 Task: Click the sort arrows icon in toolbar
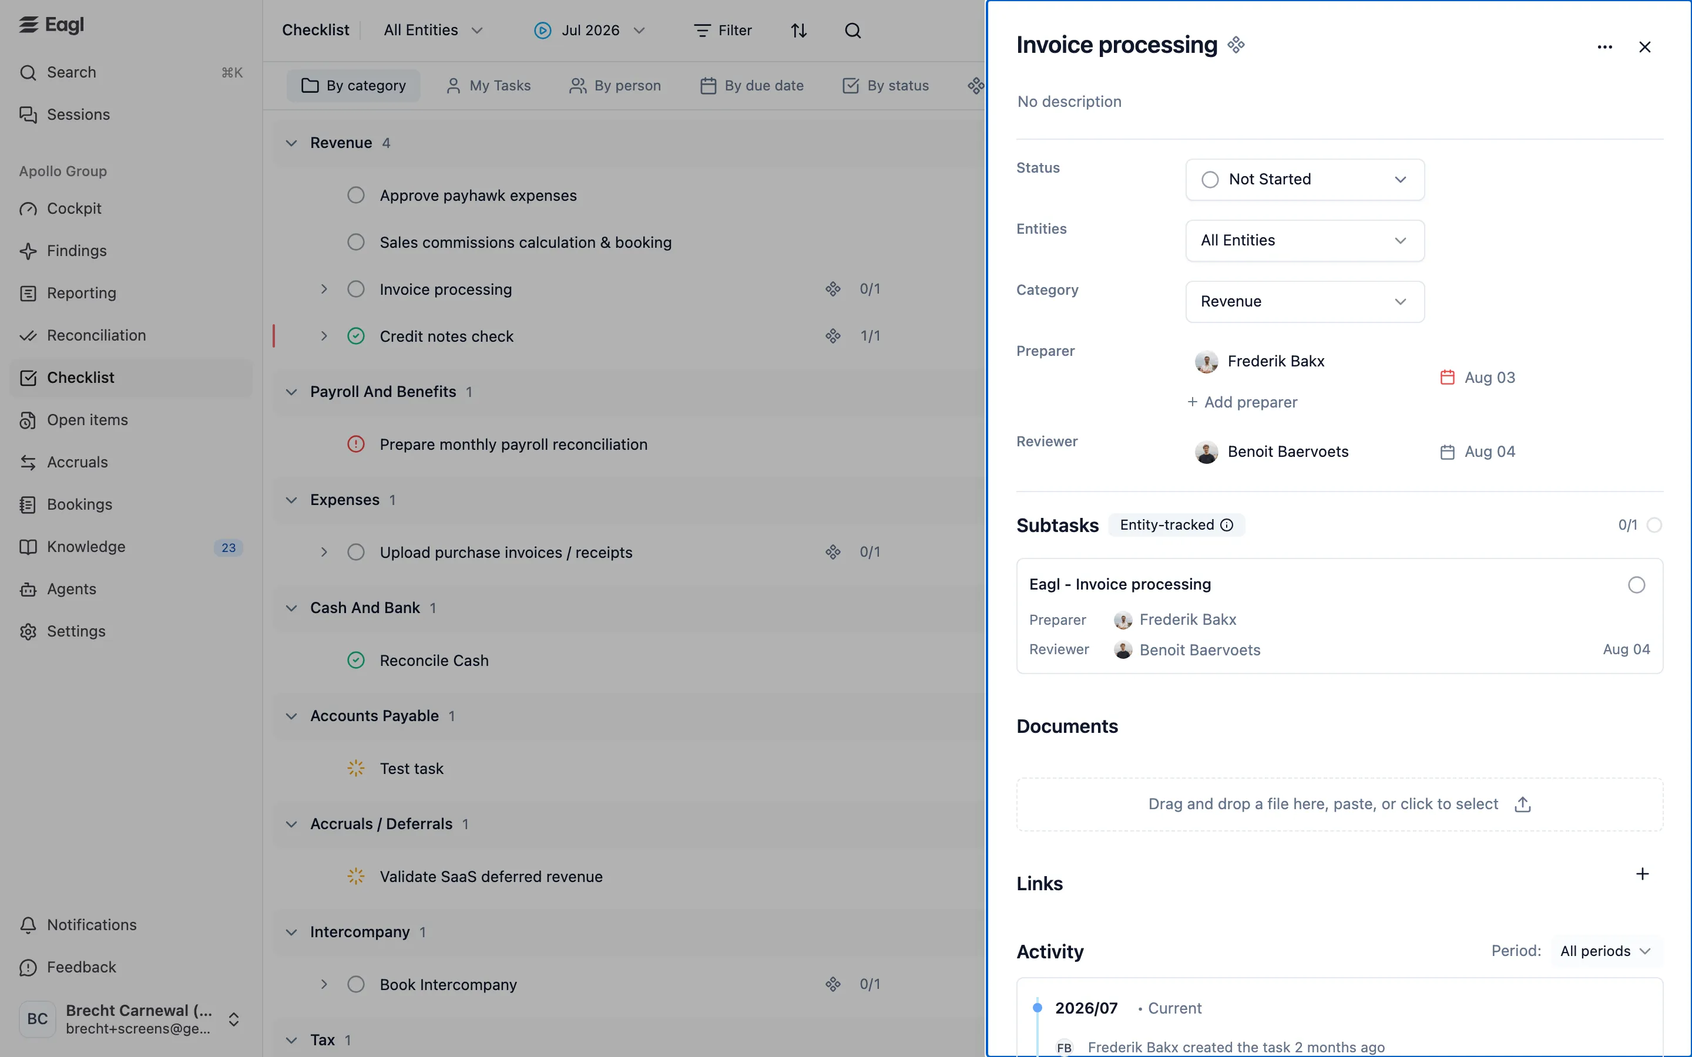coord(798,30)
